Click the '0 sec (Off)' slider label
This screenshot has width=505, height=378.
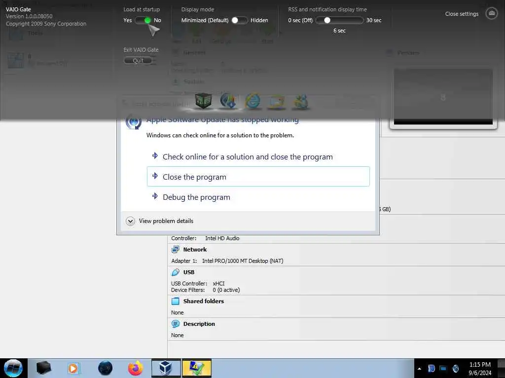click(300, 20)
